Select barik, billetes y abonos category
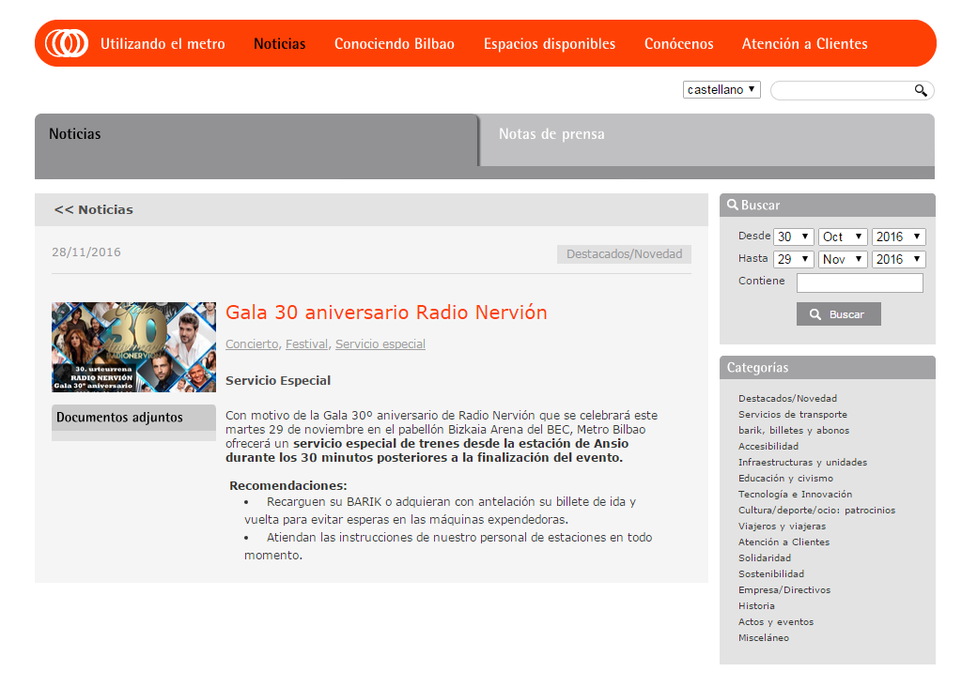Image resolution: width=962 pixels, height=687 pixels. point(794,430)
